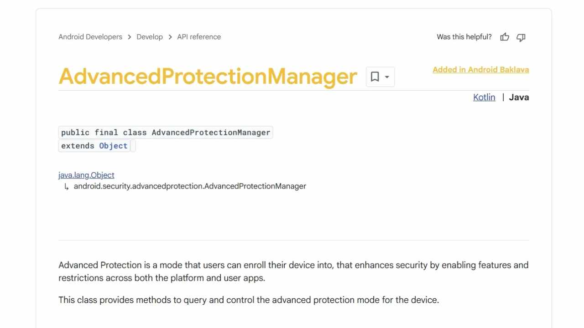Open the Android Developers breadcrumb

pos(90,37)
